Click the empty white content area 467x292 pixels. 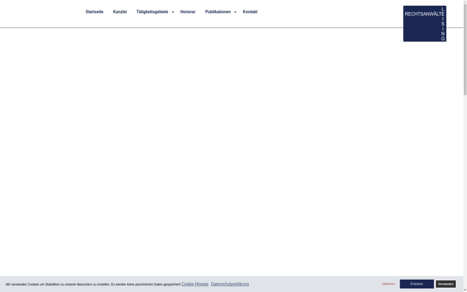[233, 156]
